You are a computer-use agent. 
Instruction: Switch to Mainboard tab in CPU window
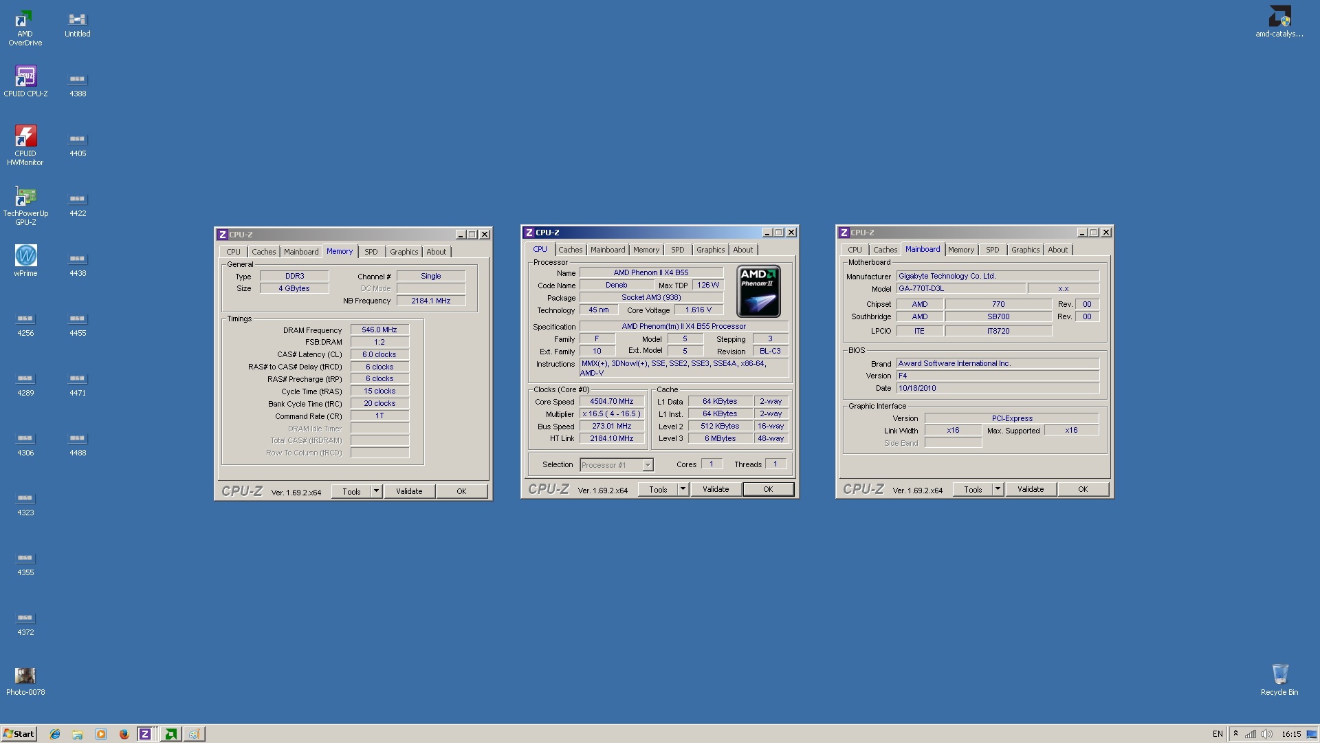pyautogui.click(x=608, y=250)
